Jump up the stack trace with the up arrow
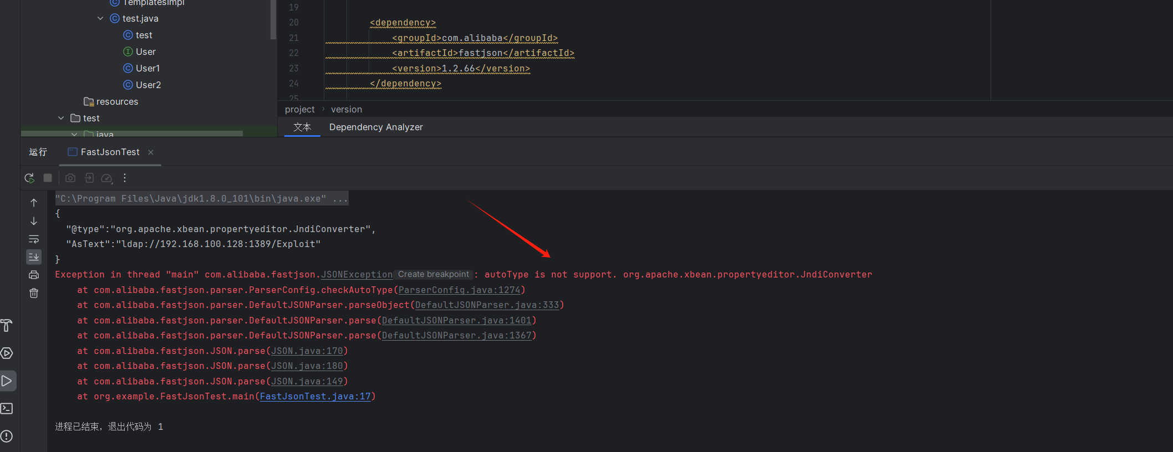 point(34,203)
